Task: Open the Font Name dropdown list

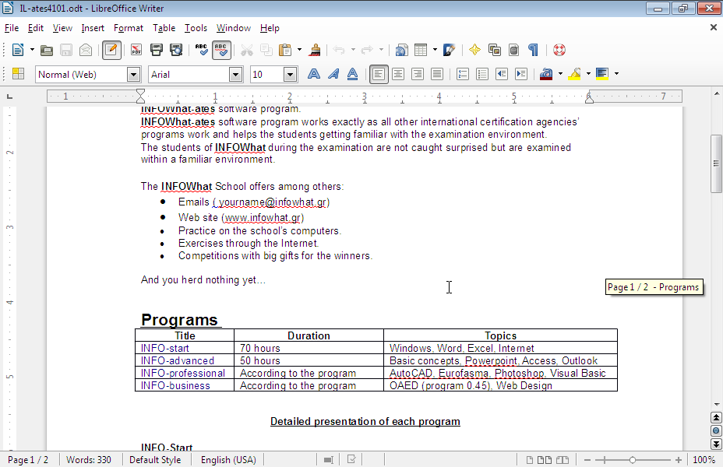Action: pyautogui.click(x=235, y=74)
